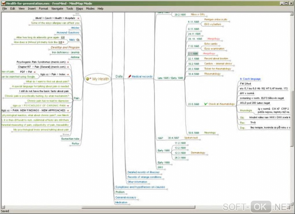This screenshot has width=295, height=214.
Task: Click envelope icon after adenoids grow again
Action: [x=63, y=37]
